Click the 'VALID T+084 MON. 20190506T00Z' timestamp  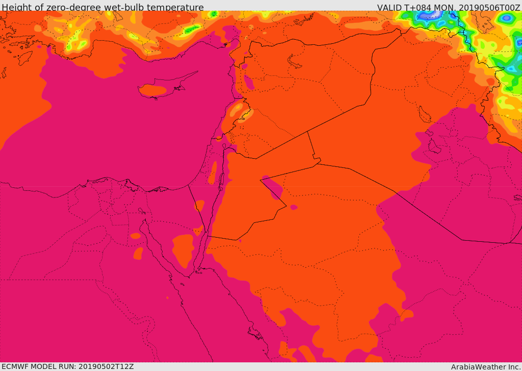pyautogui.click(x=449, y=7)
